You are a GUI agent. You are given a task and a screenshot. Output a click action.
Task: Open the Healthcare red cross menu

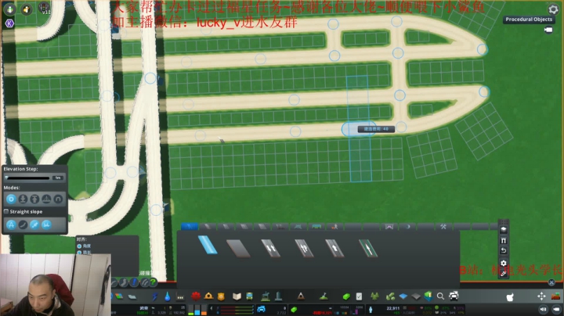pos(196,296)
